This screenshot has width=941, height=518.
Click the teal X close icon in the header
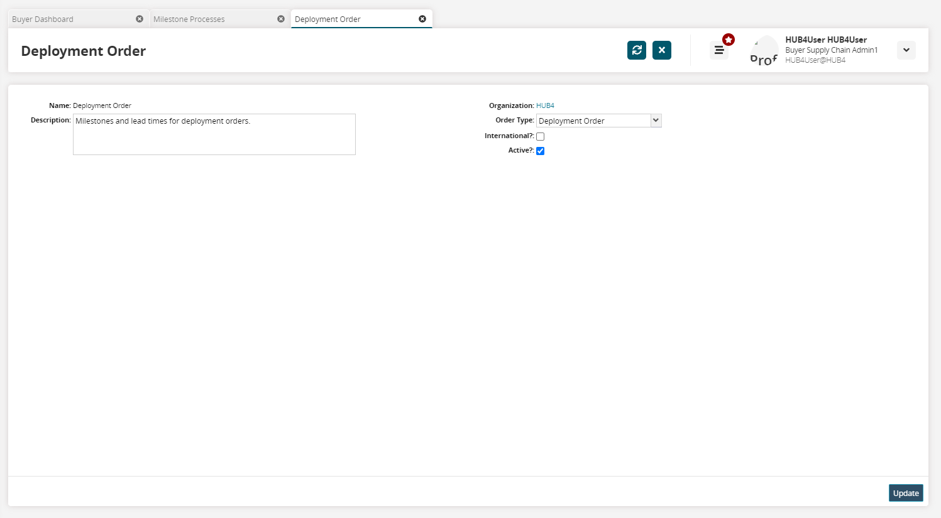[662, 50]
